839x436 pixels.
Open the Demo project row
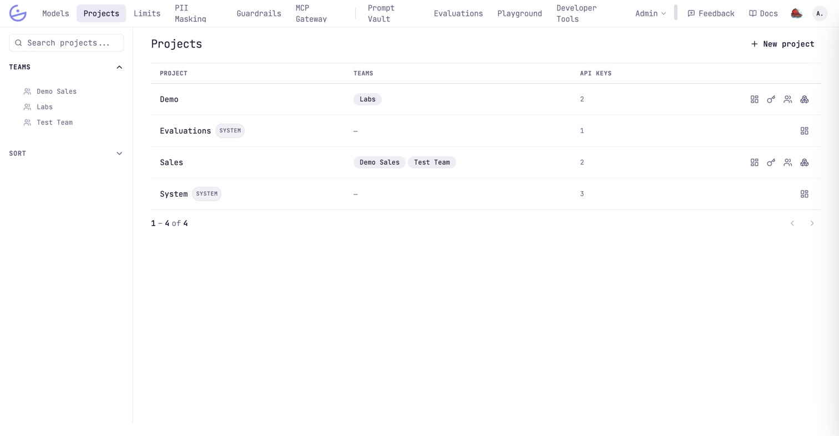click(x=486, y=100)
